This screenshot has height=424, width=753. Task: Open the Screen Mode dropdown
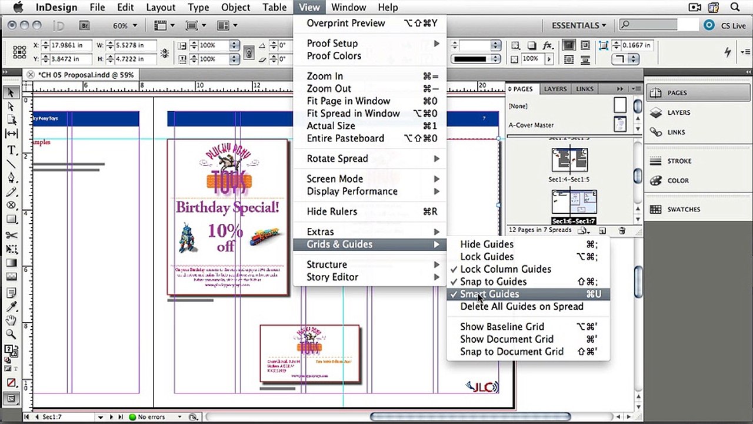tap(195, 25)
